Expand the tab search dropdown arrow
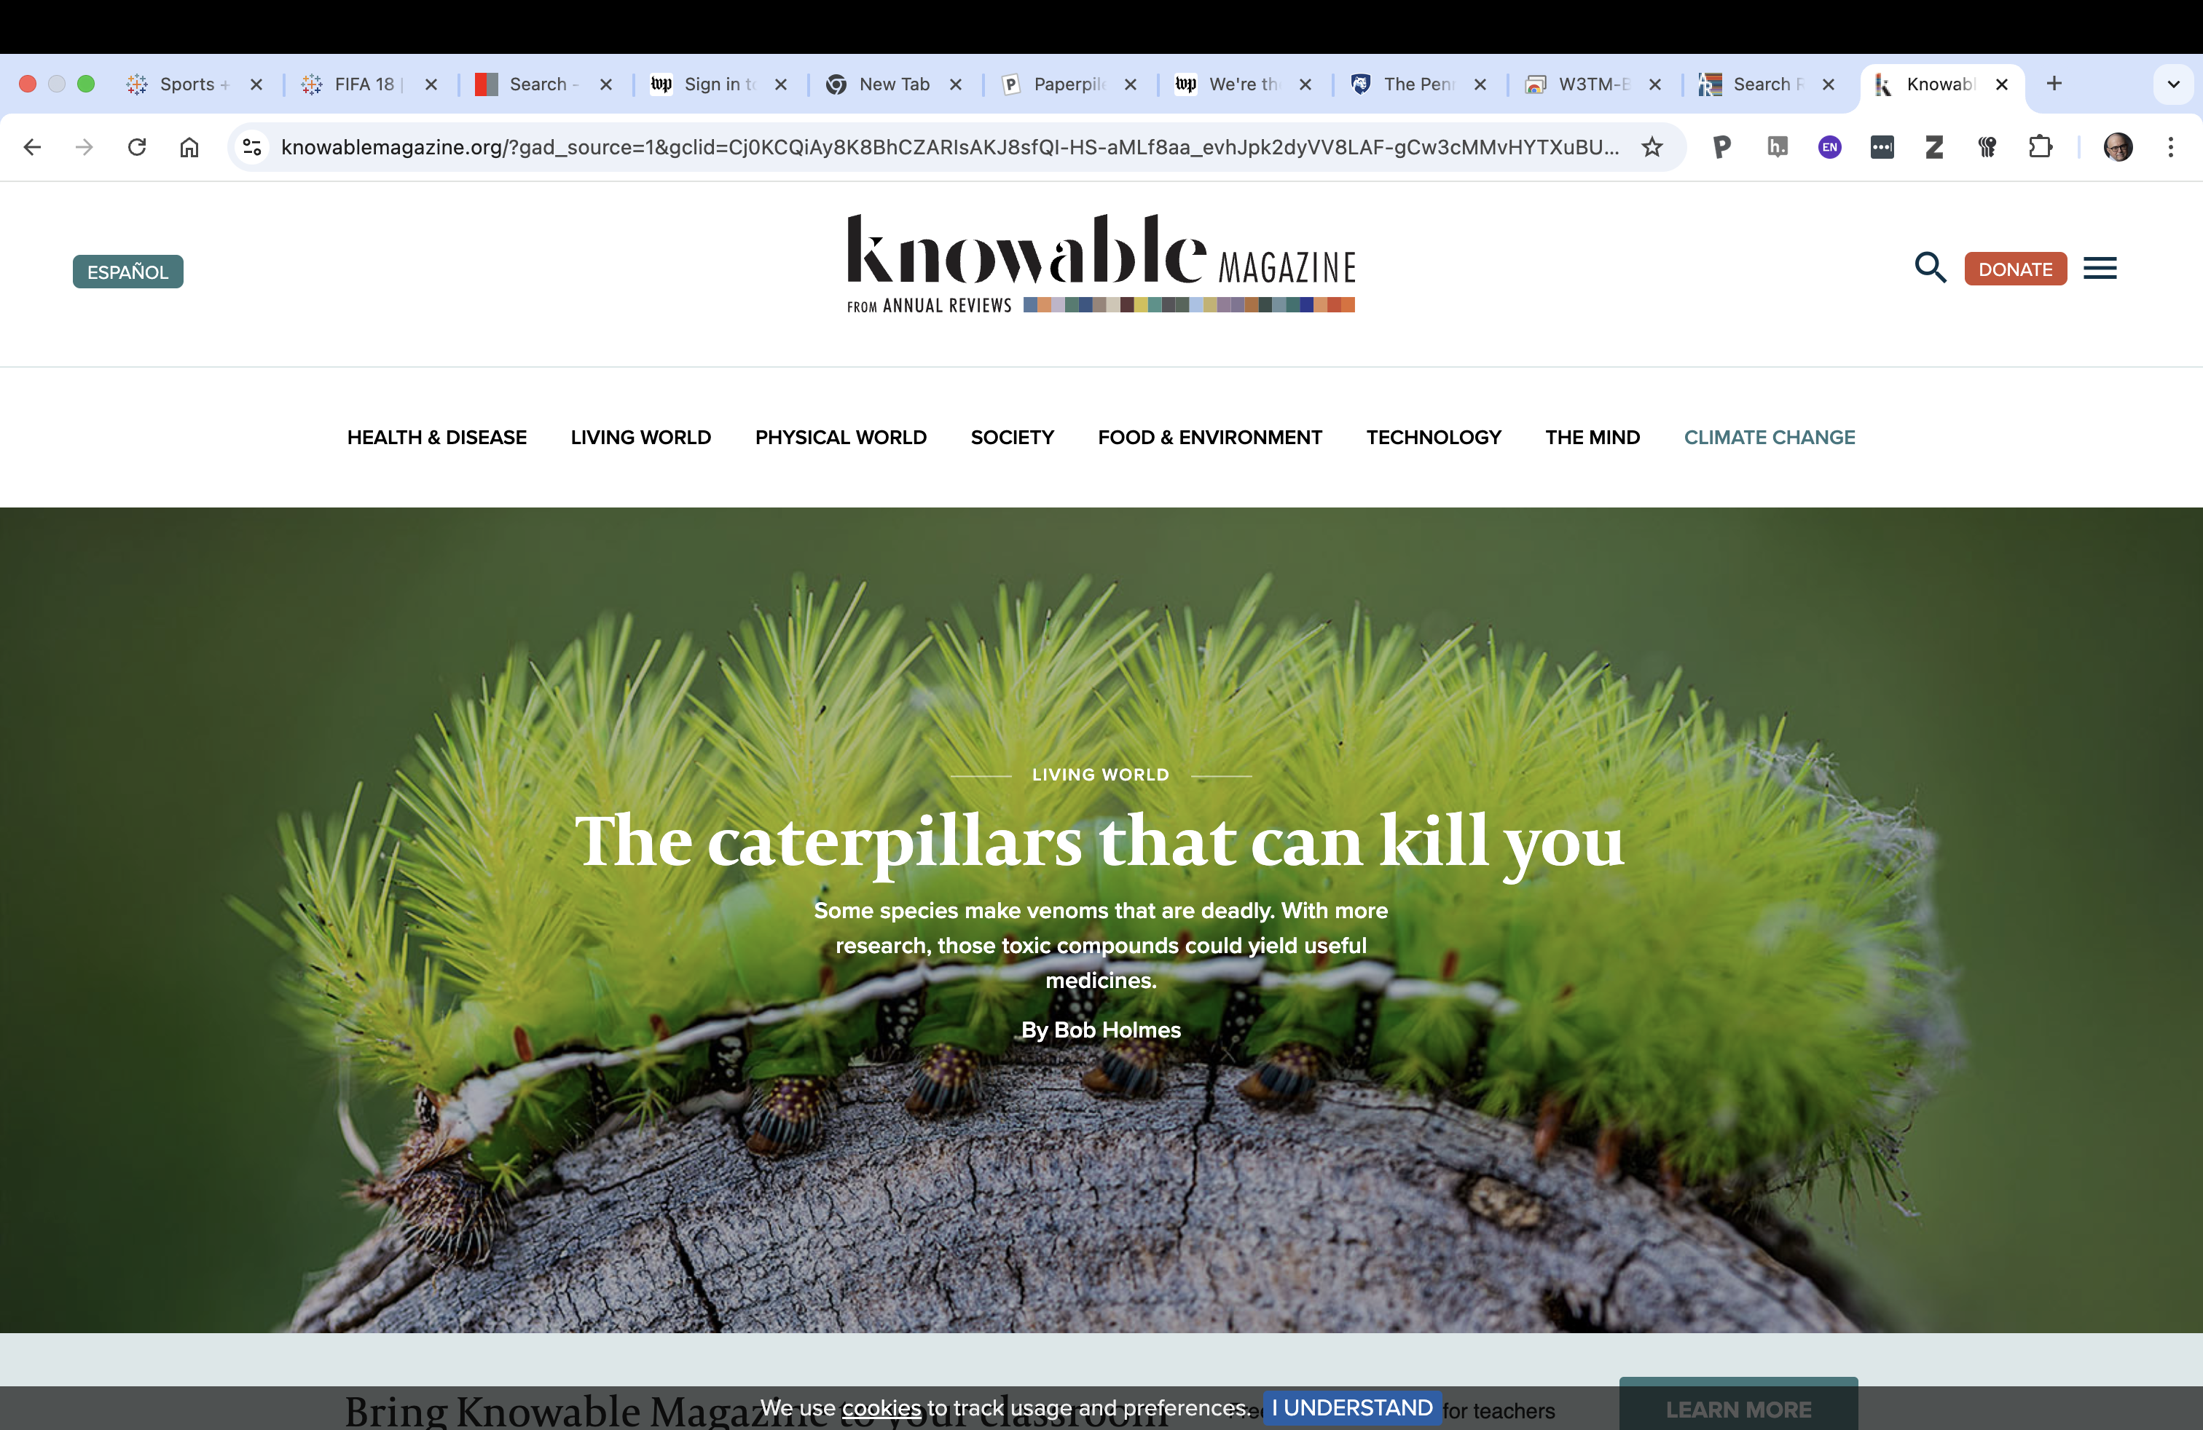 point(2173,84)
